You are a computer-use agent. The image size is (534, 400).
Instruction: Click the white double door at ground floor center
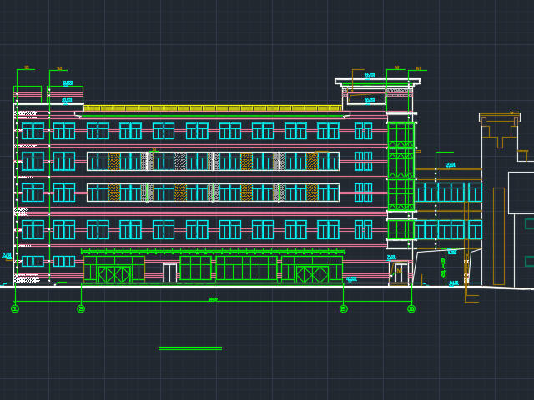[169, 272]
